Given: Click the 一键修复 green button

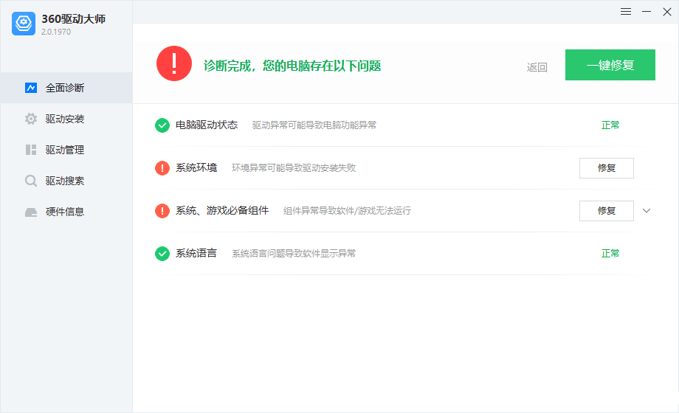Looking at the screenshot, I should 610,65.
